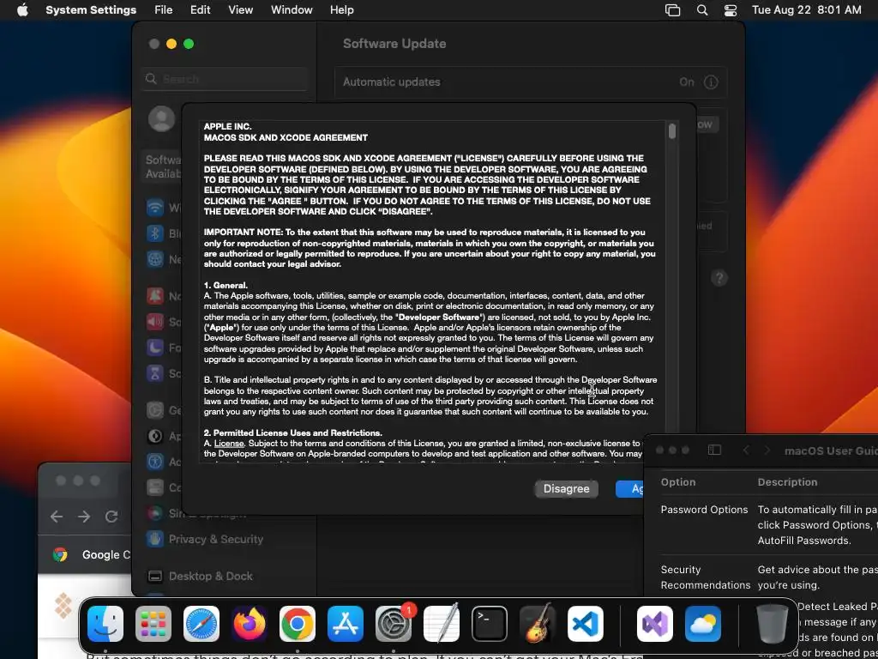Open TextEdit from the Dock
878x659 pixels.
(x=442, y=624)
